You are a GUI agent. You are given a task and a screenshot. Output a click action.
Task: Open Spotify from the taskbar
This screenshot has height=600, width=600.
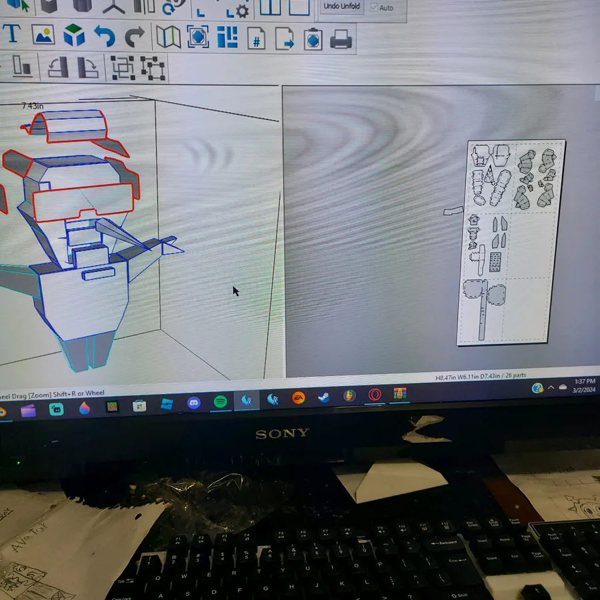220,402
